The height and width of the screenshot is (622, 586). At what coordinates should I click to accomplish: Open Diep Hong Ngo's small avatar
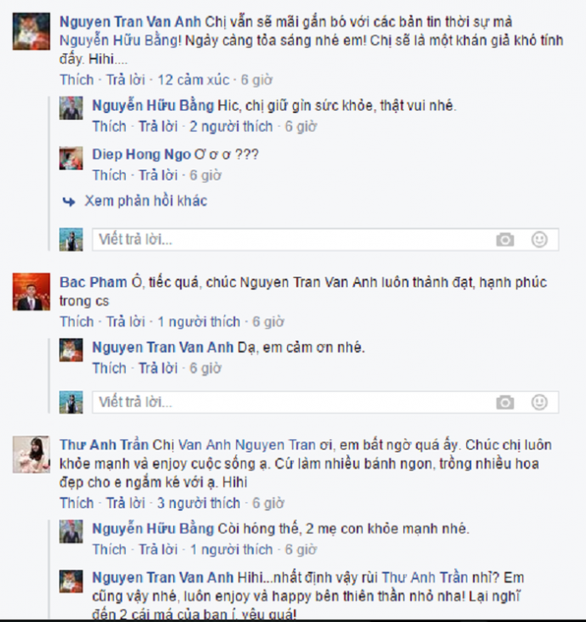(x=71, y=158)
